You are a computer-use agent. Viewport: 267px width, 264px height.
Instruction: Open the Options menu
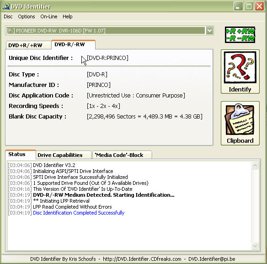tap(27, 16)
